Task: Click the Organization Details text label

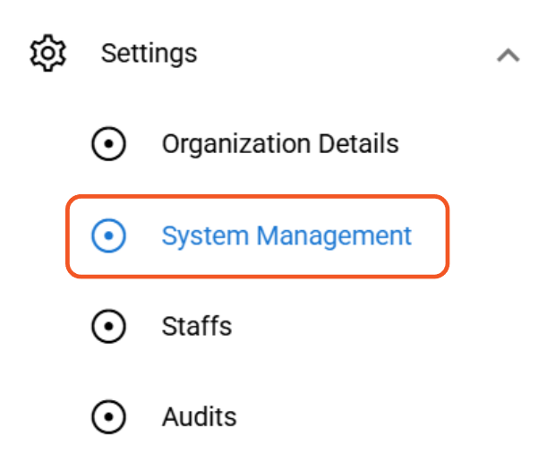Action: (279, 144)
